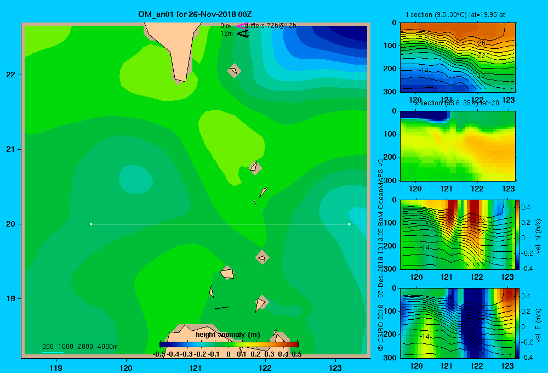Click the west endpoint of white section line

pos(91,224)
